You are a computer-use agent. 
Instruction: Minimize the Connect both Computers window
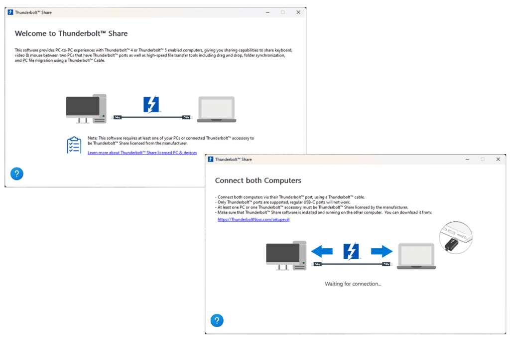click(x=467, y=159)
